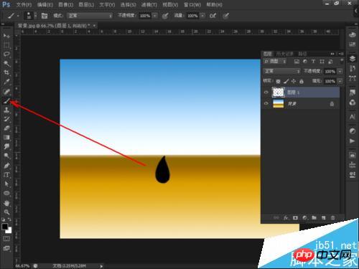Image resolution: width=359 pixels, height=269 pixels.
Task: Click the foreground color swatch
Action: [4, 227]
